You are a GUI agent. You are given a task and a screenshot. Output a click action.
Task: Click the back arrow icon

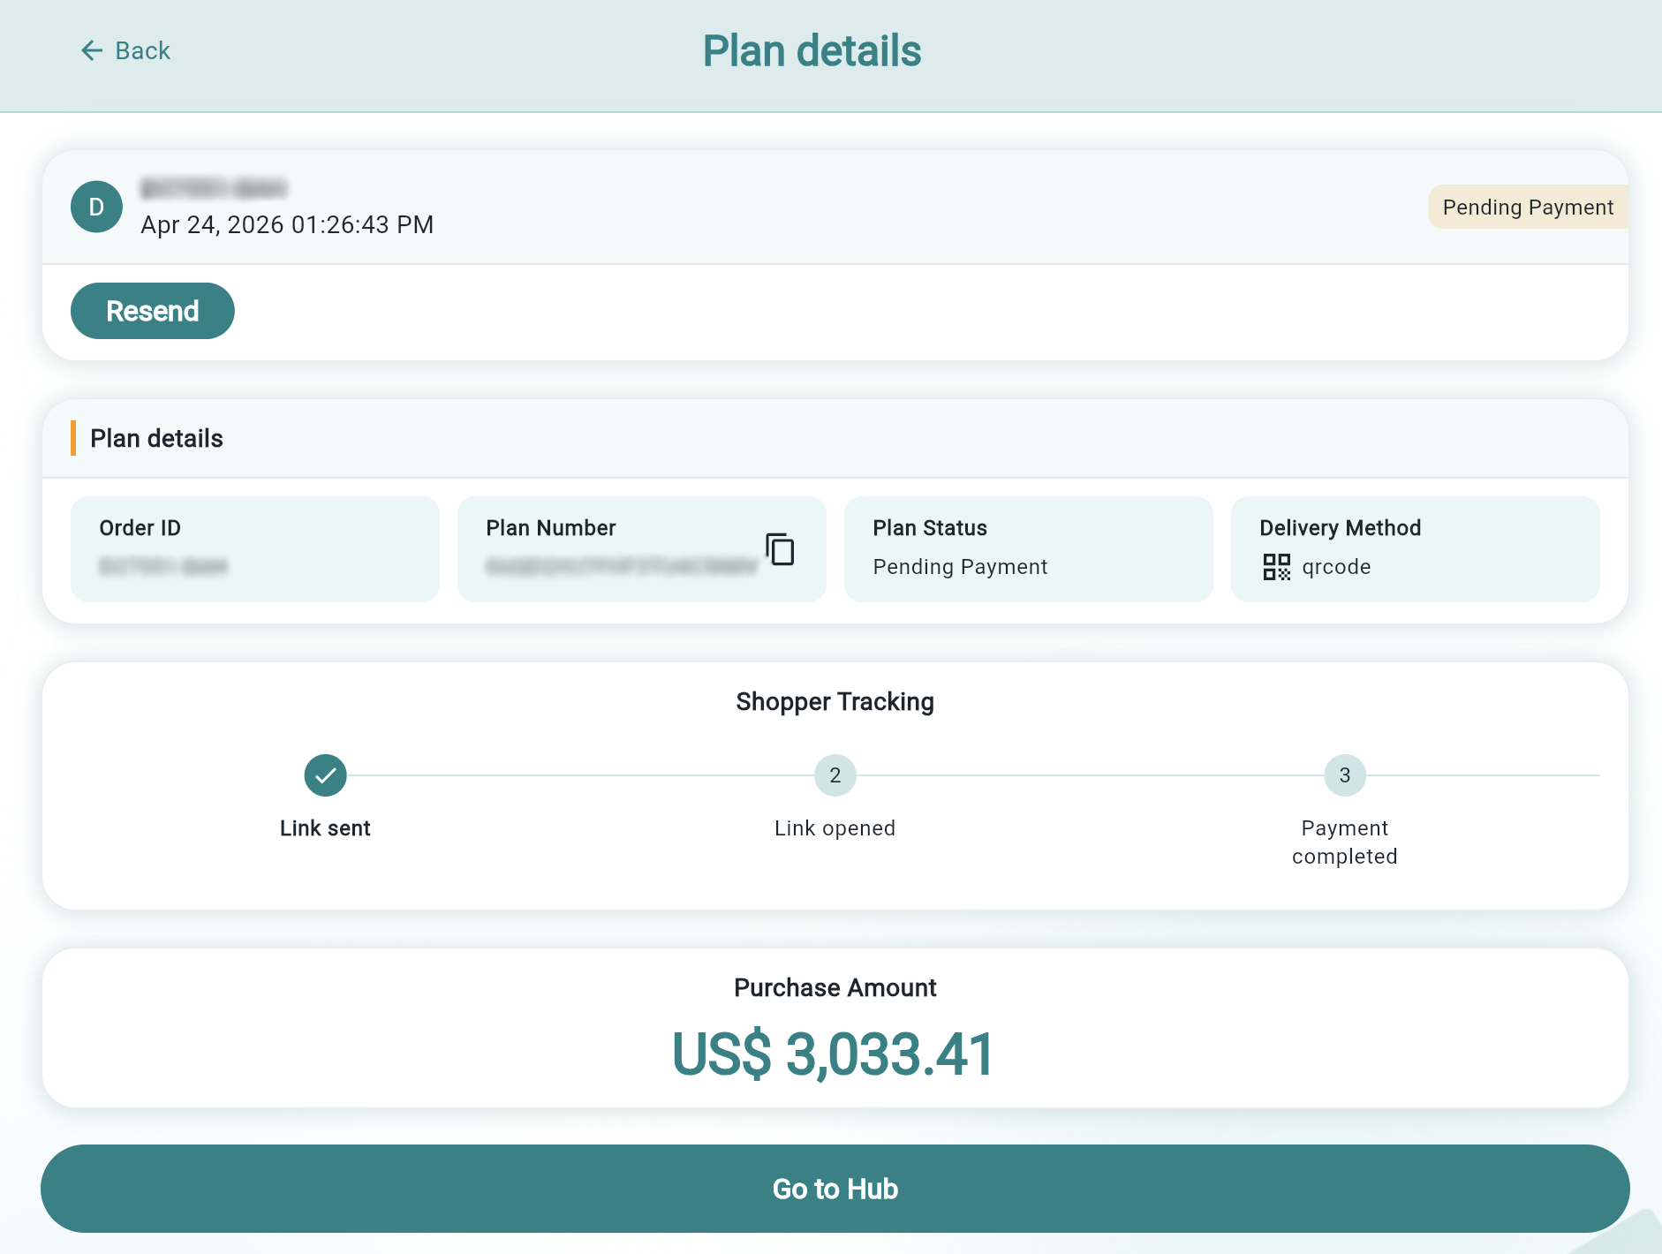tap(92, 50)
